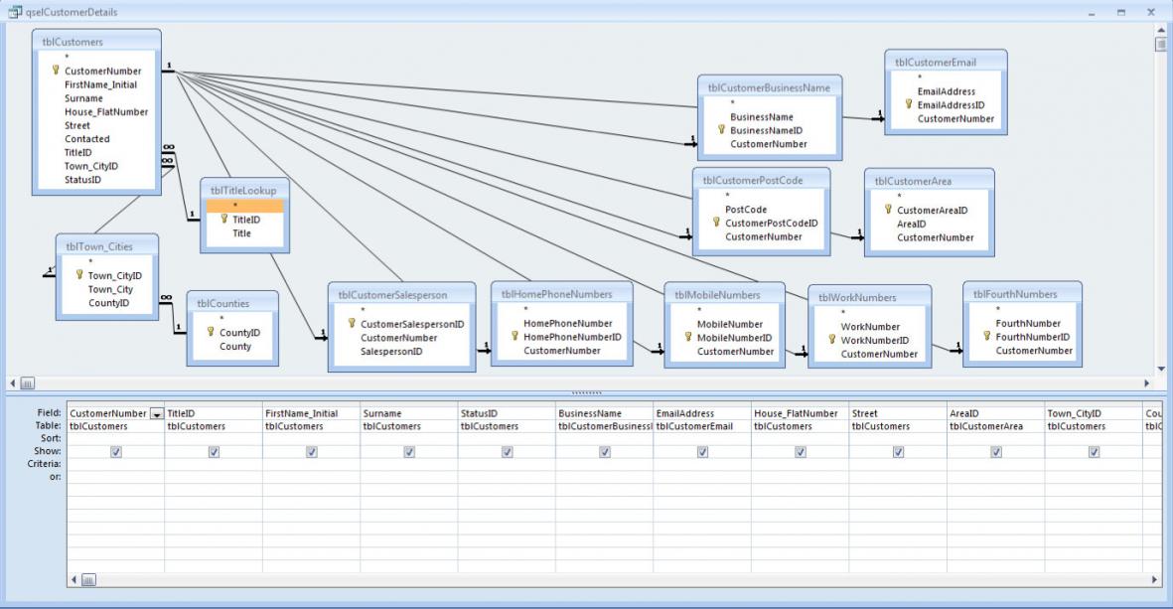Click the WorkNumberID key icon

coord(832,340)
